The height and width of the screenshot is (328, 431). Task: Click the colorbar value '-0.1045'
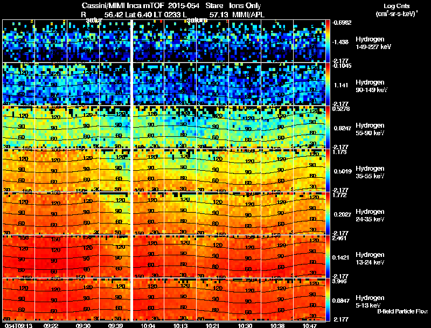(x=342, y=66)
